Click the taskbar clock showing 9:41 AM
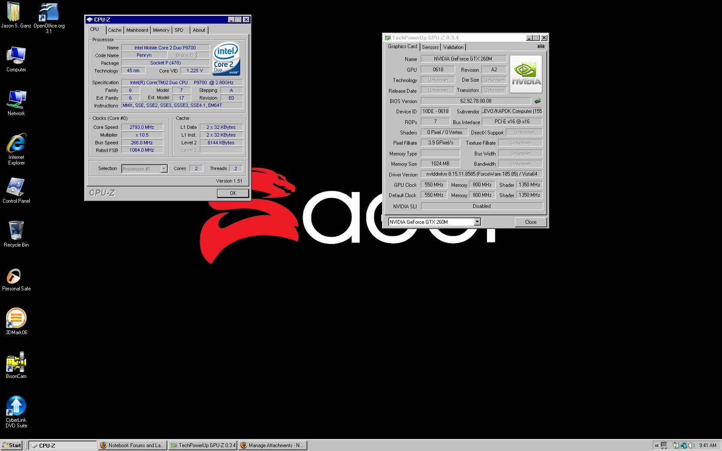The height and width of the screenshot is (451, 722). pyautogui.click(x=707, y=445)
